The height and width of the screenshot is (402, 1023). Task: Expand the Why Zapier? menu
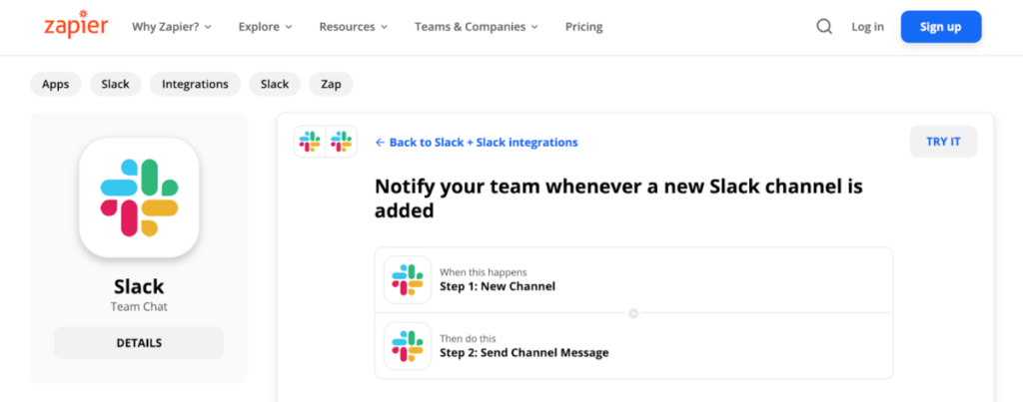pyautogui.click(x=172, y=27)
